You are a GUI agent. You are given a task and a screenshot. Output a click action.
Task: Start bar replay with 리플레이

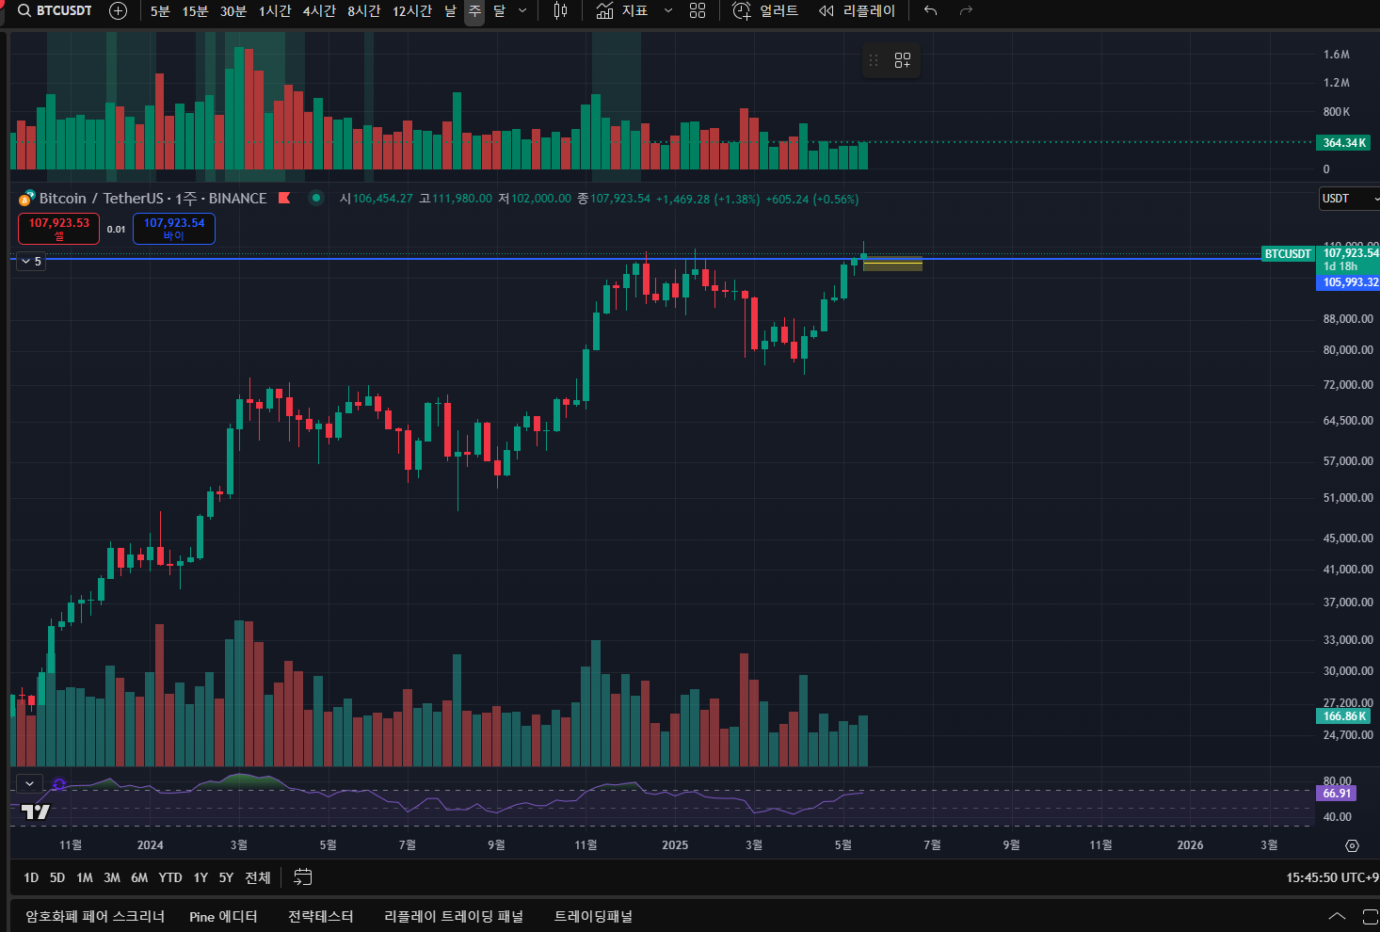coord(857,11)
